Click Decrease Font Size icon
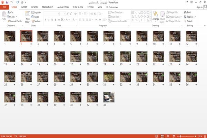The image size is (207, 138). tap(71, 14)
